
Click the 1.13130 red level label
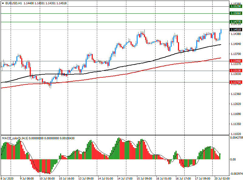tap(236, 71)
